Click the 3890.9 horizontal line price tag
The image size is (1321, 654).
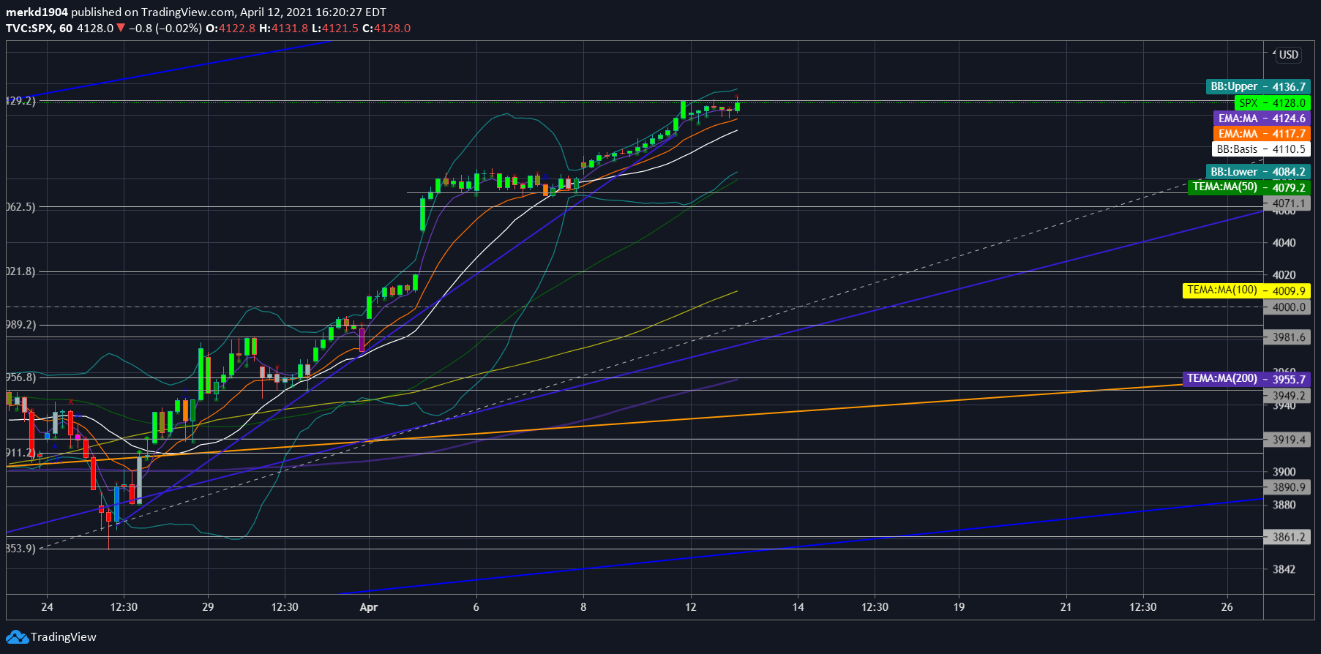tap(1287, 486)
